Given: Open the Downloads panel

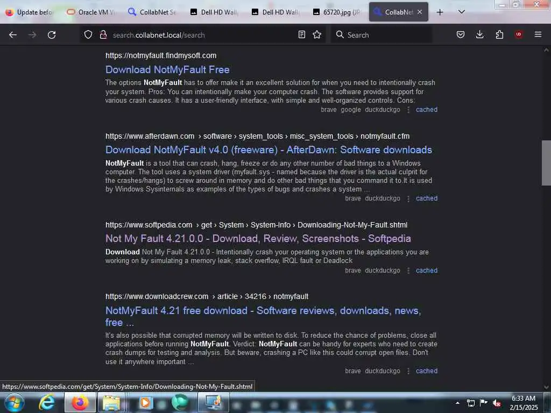Looking at the screenshot, I should 479,34.
